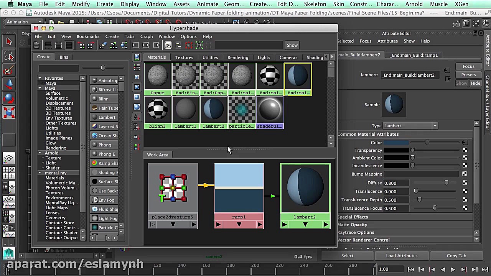Select the arrow Select Tool in Maya toolbox
491x276 pixels.
click(9, 41)
